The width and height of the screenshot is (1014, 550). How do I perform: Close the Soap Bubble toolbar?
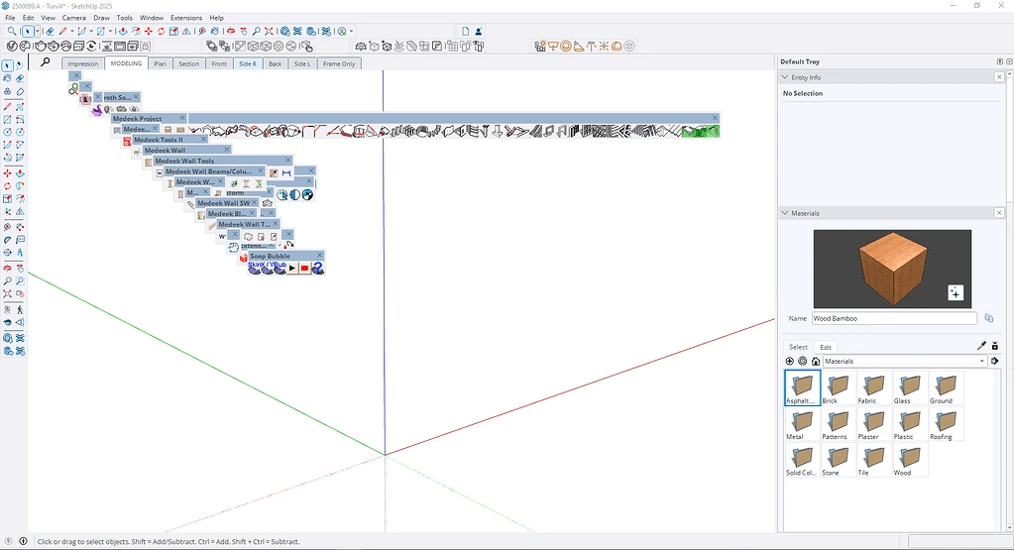click(319, 256)
